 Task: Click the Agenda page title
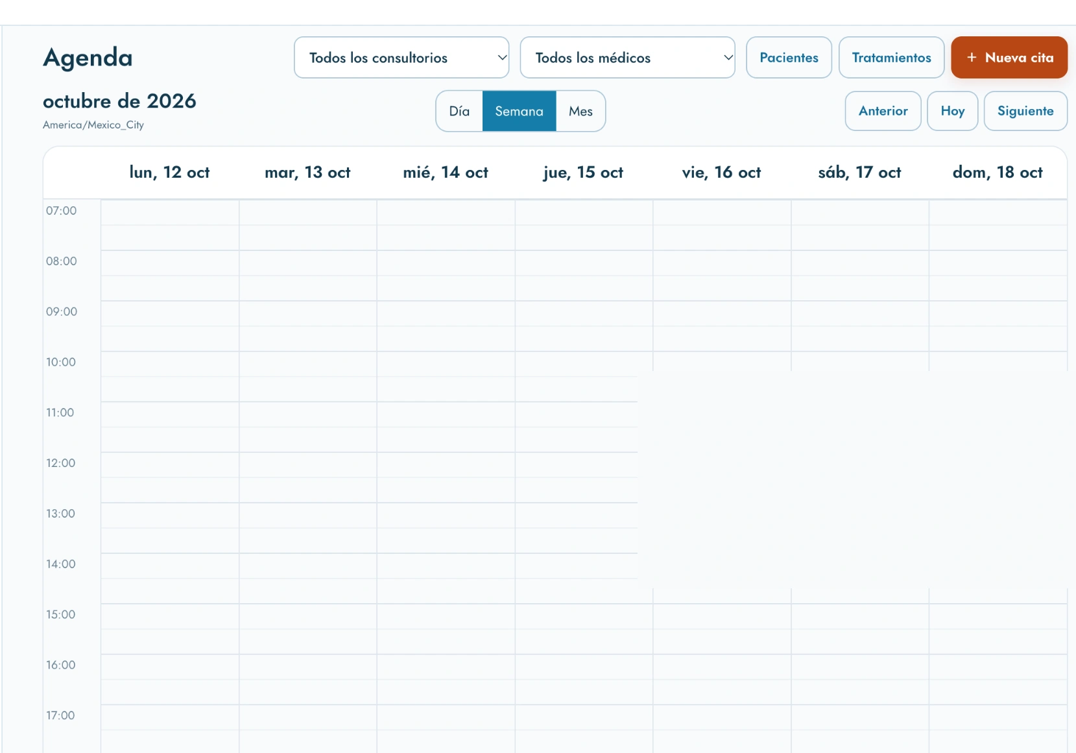pos(88,58)
